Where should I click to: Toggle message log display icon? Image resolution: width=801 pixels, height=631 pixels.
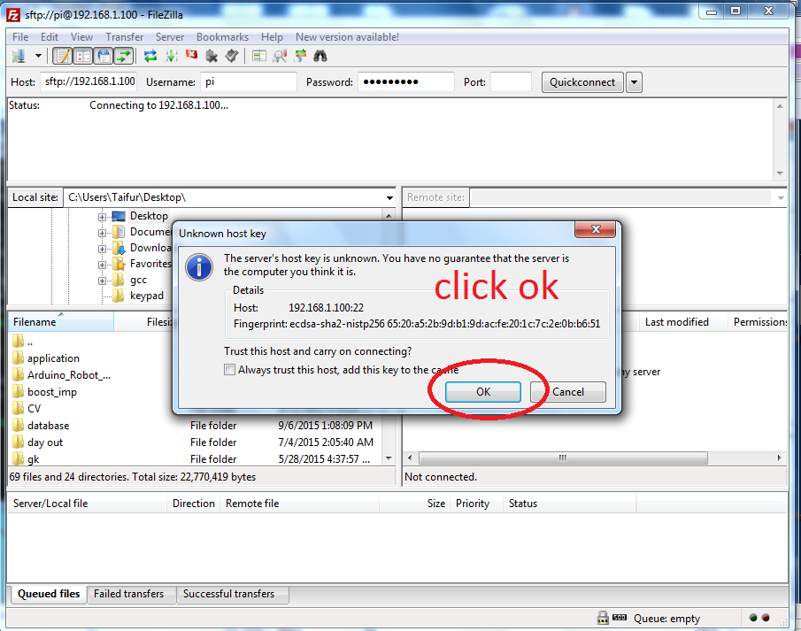point(63,56)
